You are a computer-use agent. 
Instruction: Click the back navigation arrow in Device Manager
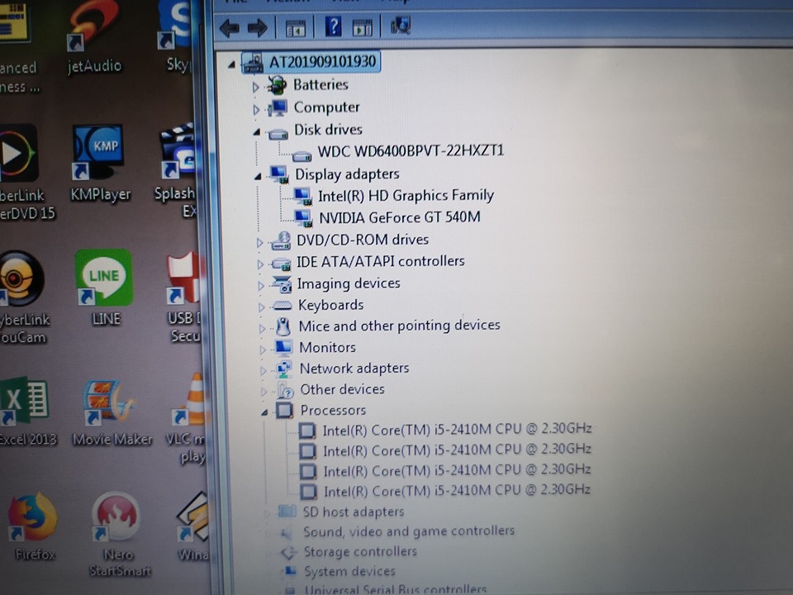(229, 26)
